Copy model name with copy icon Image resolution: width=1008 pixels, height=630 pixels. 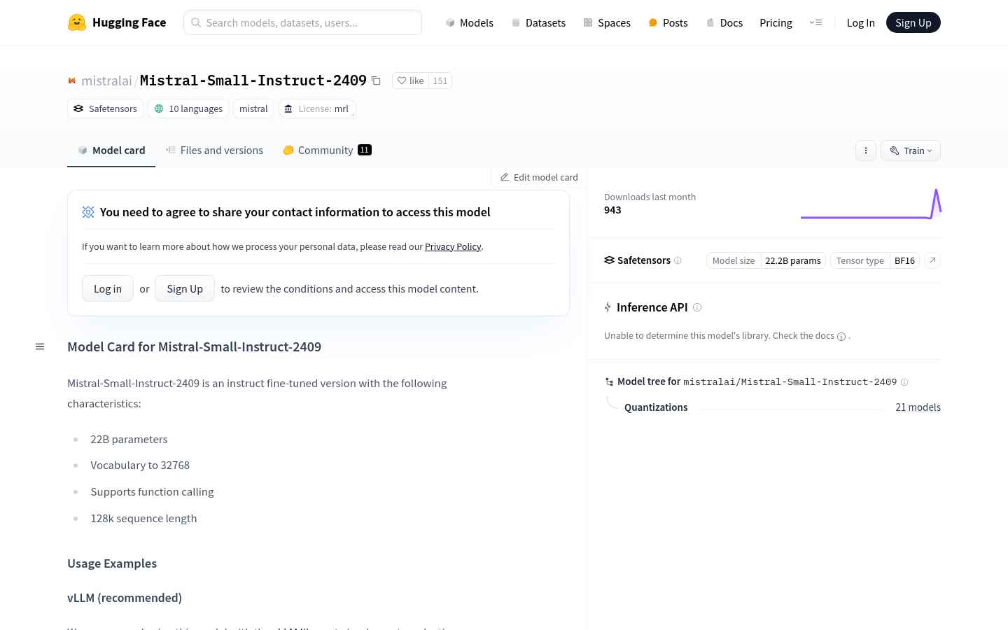point(376,80)
